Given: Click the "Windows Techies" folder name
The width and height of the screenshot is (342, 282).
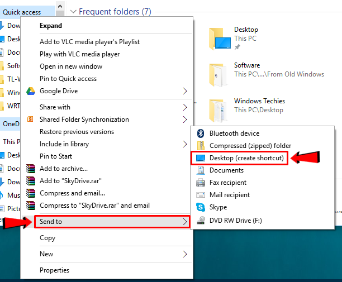Looking at the screenshot, I should [x=259, y=101].
